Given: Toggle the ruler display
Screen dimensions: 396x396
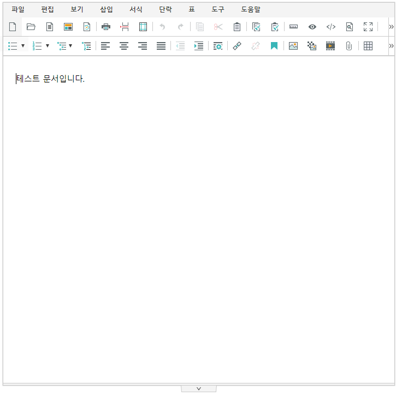Looking at the screenshot, I should [294, 27].
